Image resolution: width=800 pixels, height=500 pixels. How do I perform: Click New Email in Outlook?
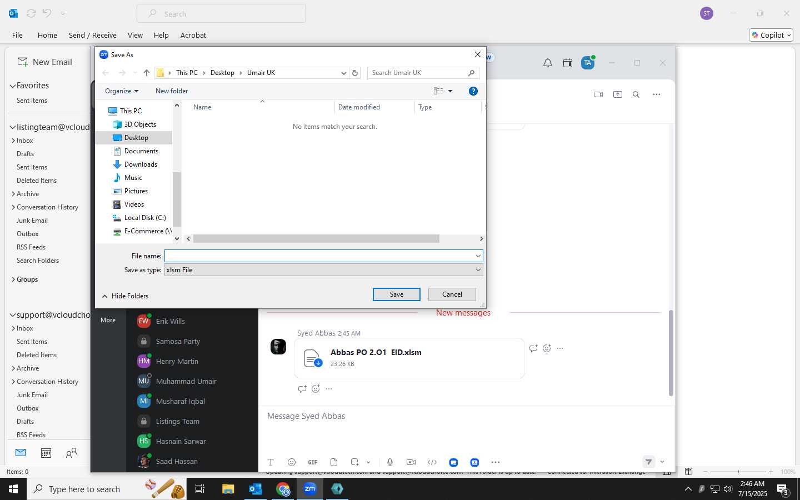click(x=45, y=62)
